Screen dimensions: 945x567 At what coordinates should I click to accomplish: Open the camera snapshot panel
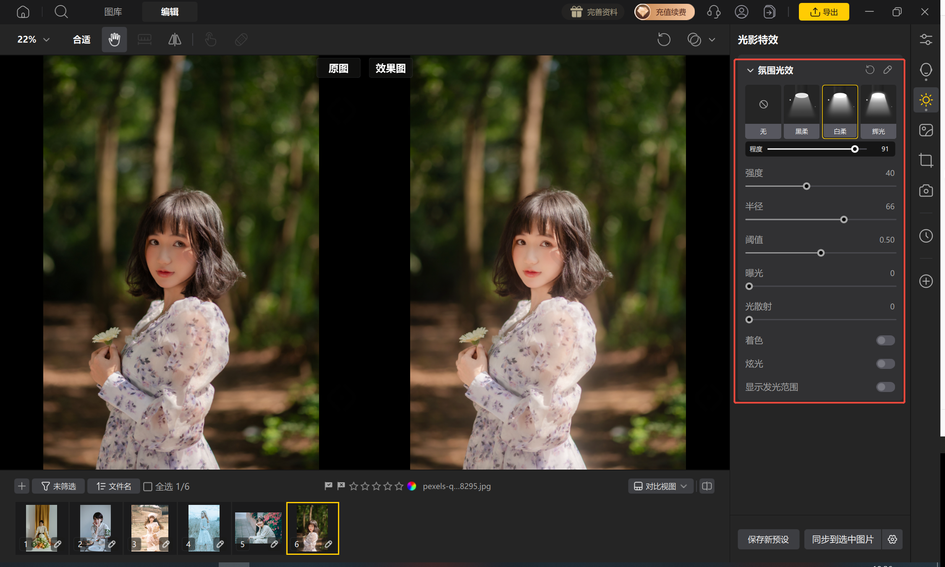(926, 191)
